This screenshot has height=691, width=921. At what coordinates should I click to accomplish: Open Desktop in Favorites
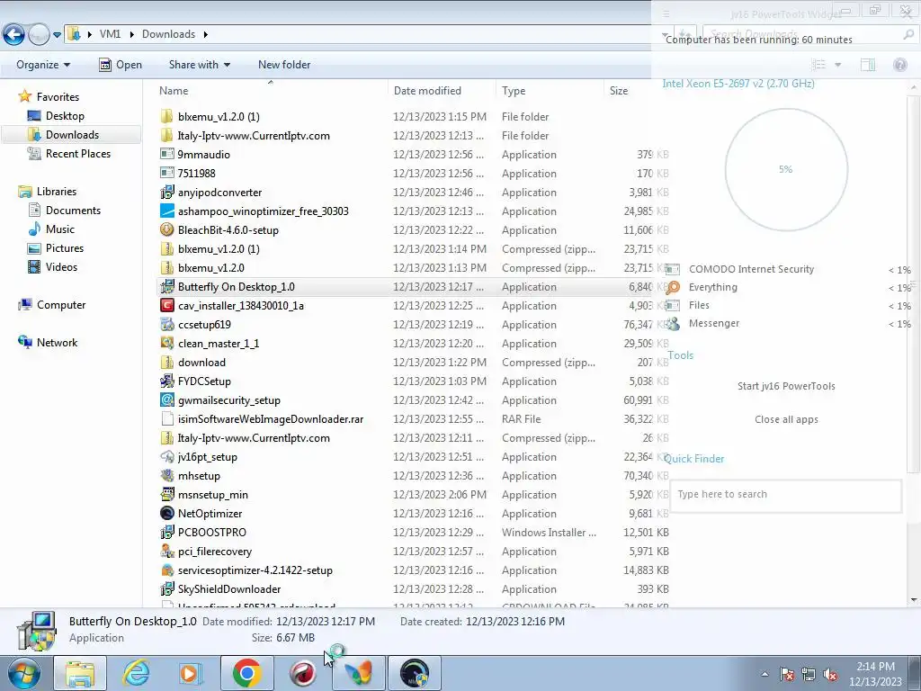coord(65,116)
